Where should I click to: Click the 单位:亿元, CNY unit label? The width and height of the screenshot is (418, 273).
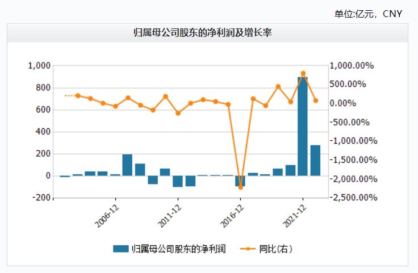(x=368, y=14)
